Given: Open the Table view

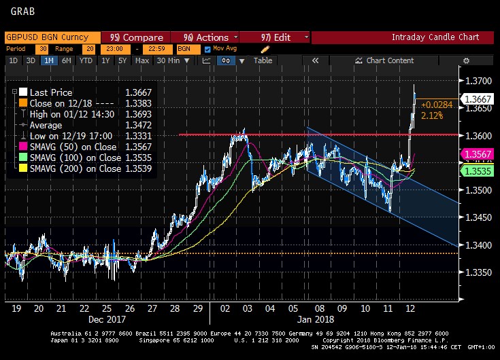Looking at the screenshot, I should pyautogui.click(x=263, y=60).
